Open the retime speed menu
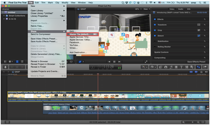210x125 pixels. (x=153, y=67)
